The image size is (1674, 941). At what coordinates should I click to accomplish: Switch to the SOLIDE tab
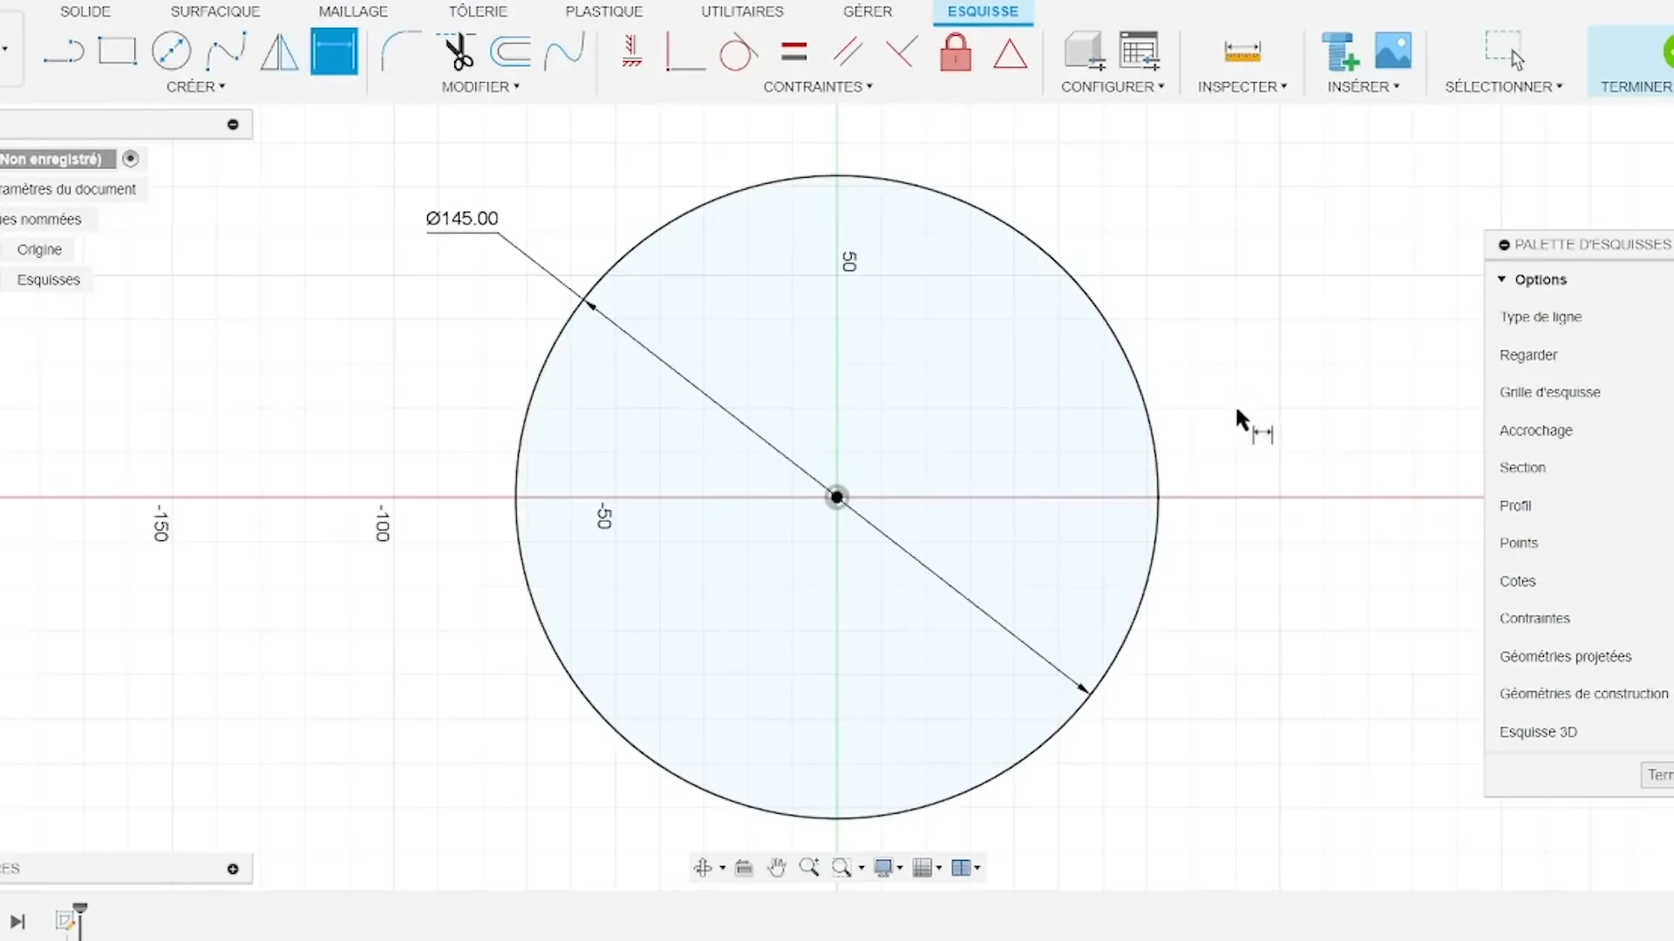85,11
